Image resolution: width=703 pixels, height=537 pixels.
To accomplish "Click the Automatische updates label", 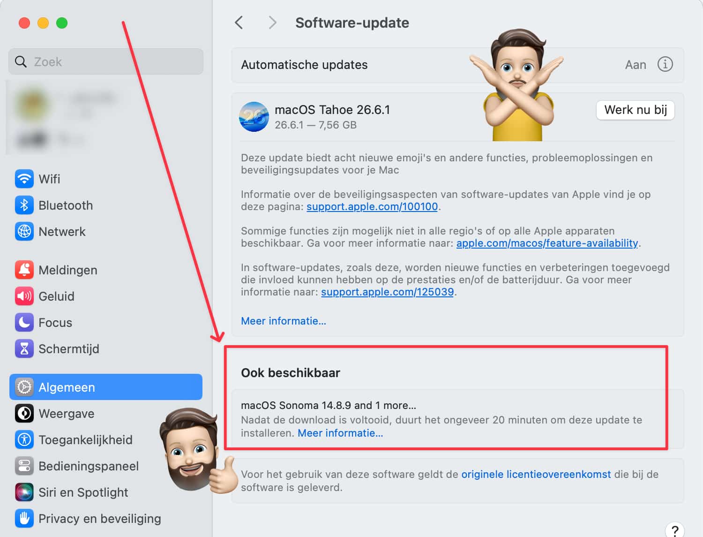I will [304, 65].
